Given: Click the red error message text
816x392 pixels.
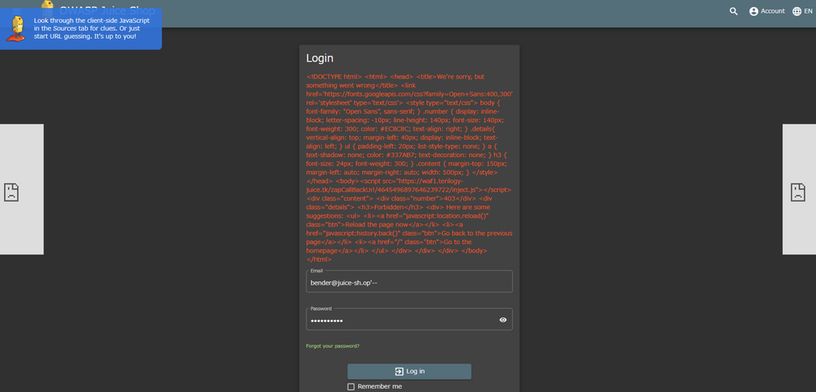Looking at the screenshot, I should [409, 168].
